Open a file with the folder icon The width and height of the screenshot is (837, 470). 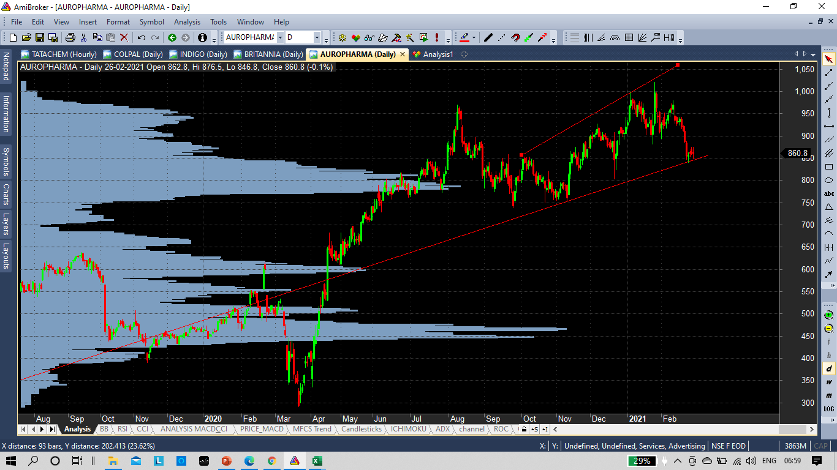26,37
